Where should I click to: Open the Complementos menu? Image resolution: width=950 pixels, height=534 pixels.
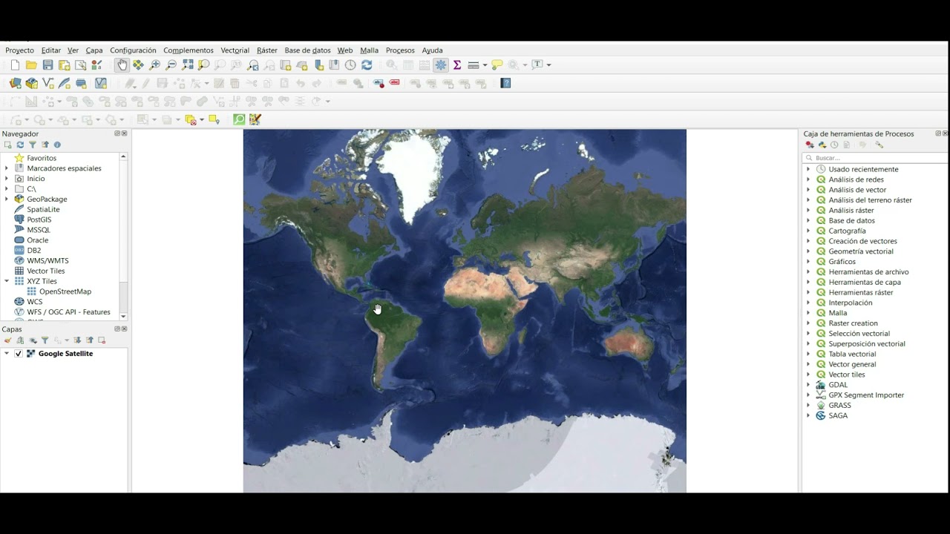coord(189,50)
